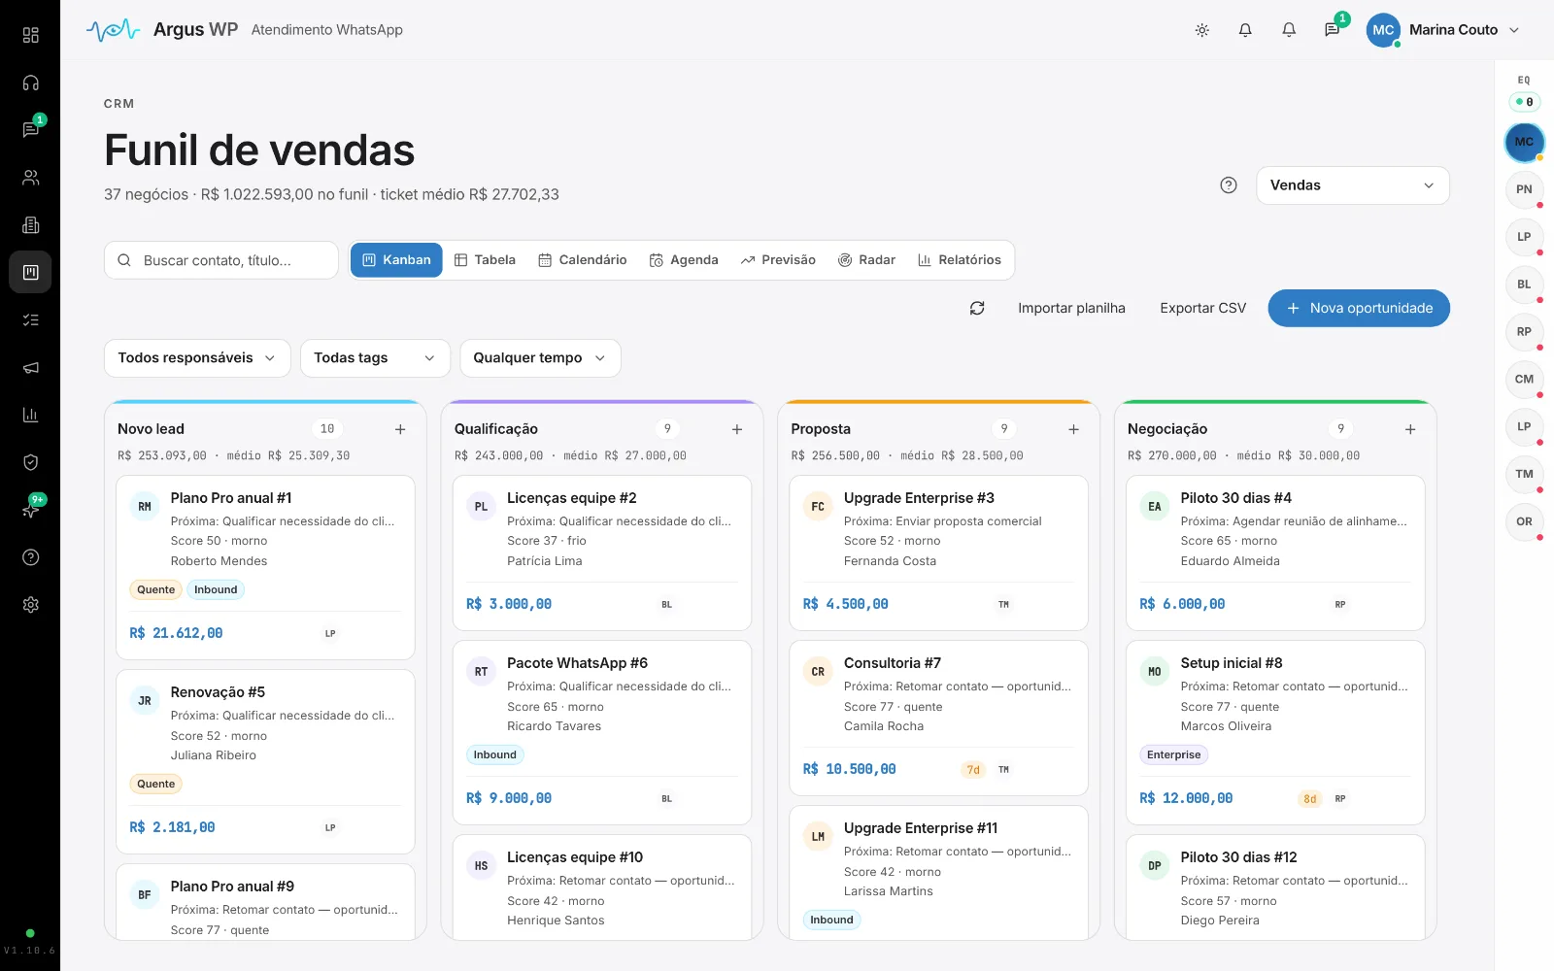Open Todos responsáveis filter dropdown
This screenshot has width=1554, height=971.
point(197,358)
